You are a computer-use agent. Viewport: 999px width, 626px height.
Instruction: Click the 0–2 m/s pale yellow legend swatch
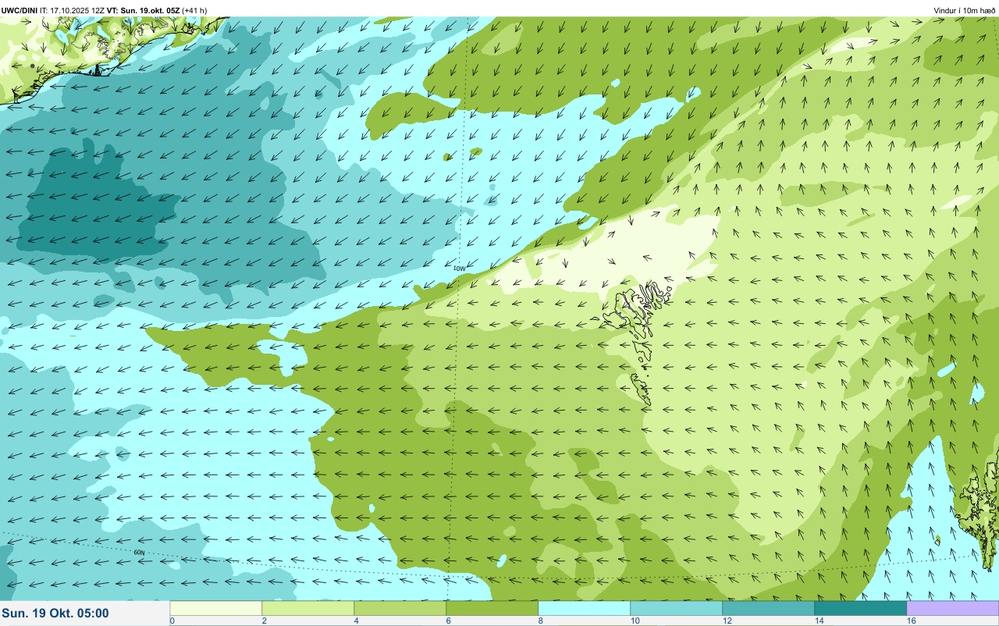216,608
